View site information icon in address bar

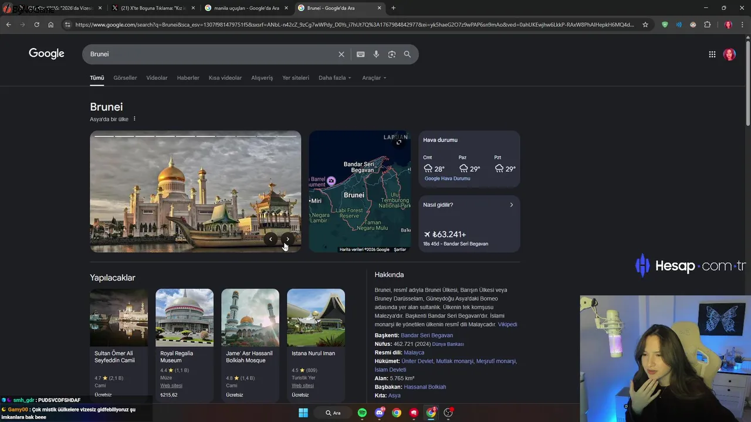click(67, 25)
